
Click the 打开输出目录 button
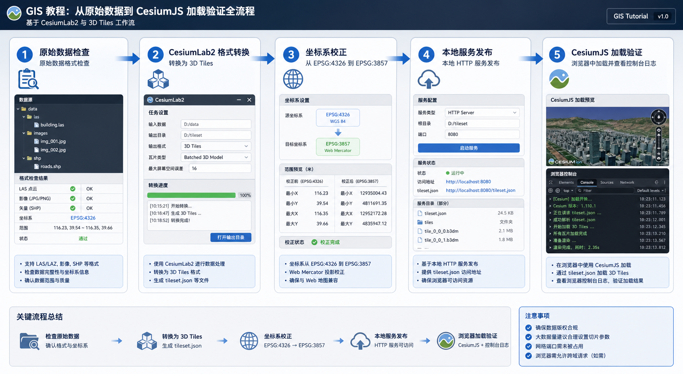pos(231,238)
